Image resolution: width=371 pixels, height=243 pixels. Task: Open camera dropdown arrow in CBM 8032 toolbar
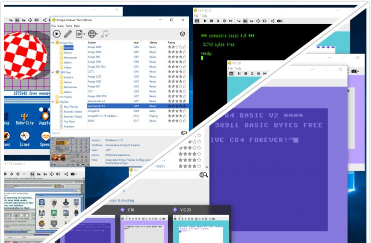(282, 21)
